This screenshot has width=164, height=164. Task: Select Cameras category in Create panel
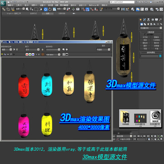(151, 24)
